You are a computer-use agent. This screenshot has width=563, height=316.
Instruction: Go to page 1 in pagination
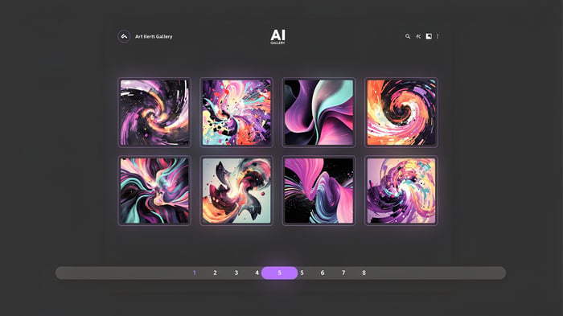tap(195, 273)
